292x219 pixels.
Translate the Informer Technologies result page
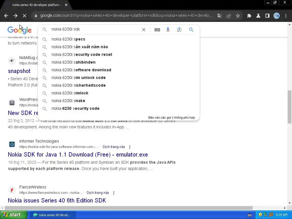114,147
